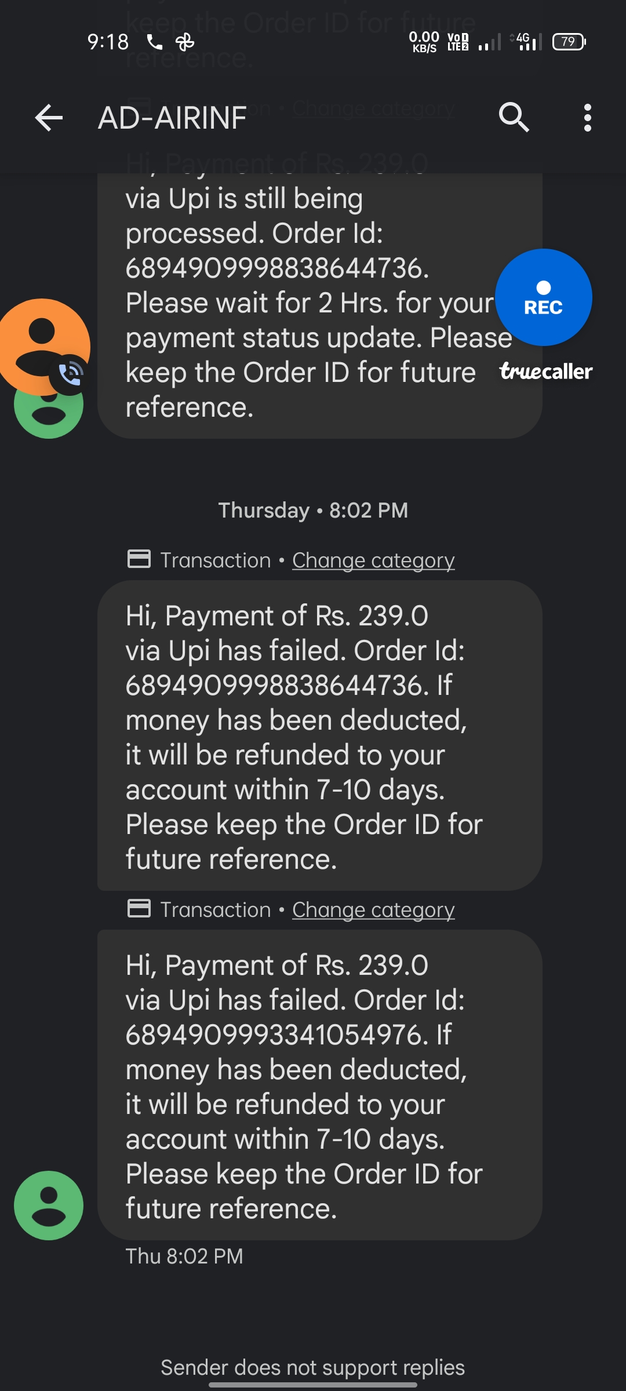
Task: Tap the Transaction card icon above the first failed message
Action: pyautogui.click(x=139, y=559)
